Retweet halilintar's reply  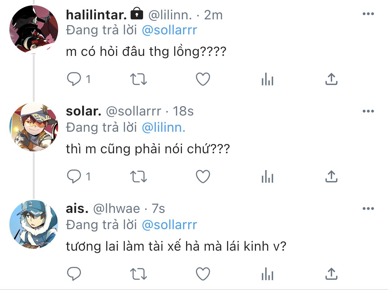(138, 80)
